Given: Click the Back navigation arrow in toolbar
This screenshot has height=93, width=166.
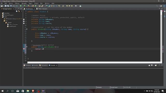Looking at the screenshot, I should click(72, 6).
